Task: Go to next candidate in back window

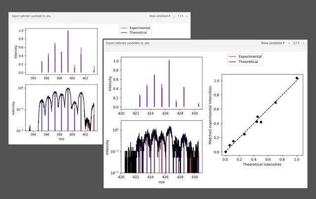Action: coord(187,16)
